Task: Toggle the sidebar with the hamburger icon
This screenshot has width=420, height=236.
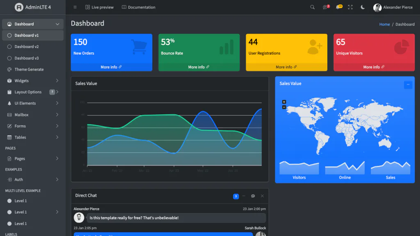Action: 75,7
